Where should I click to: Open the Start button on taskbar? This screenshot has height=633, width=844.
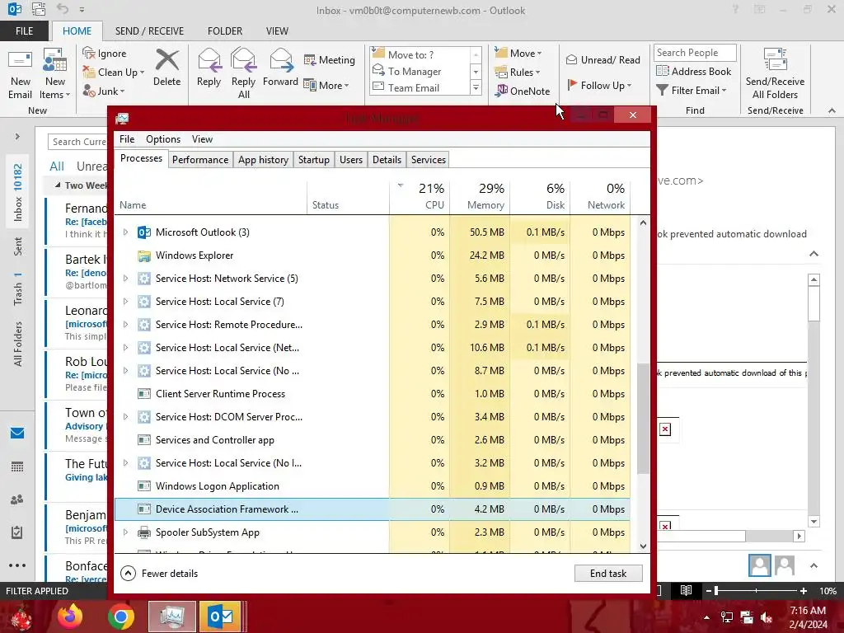[20, 617]
